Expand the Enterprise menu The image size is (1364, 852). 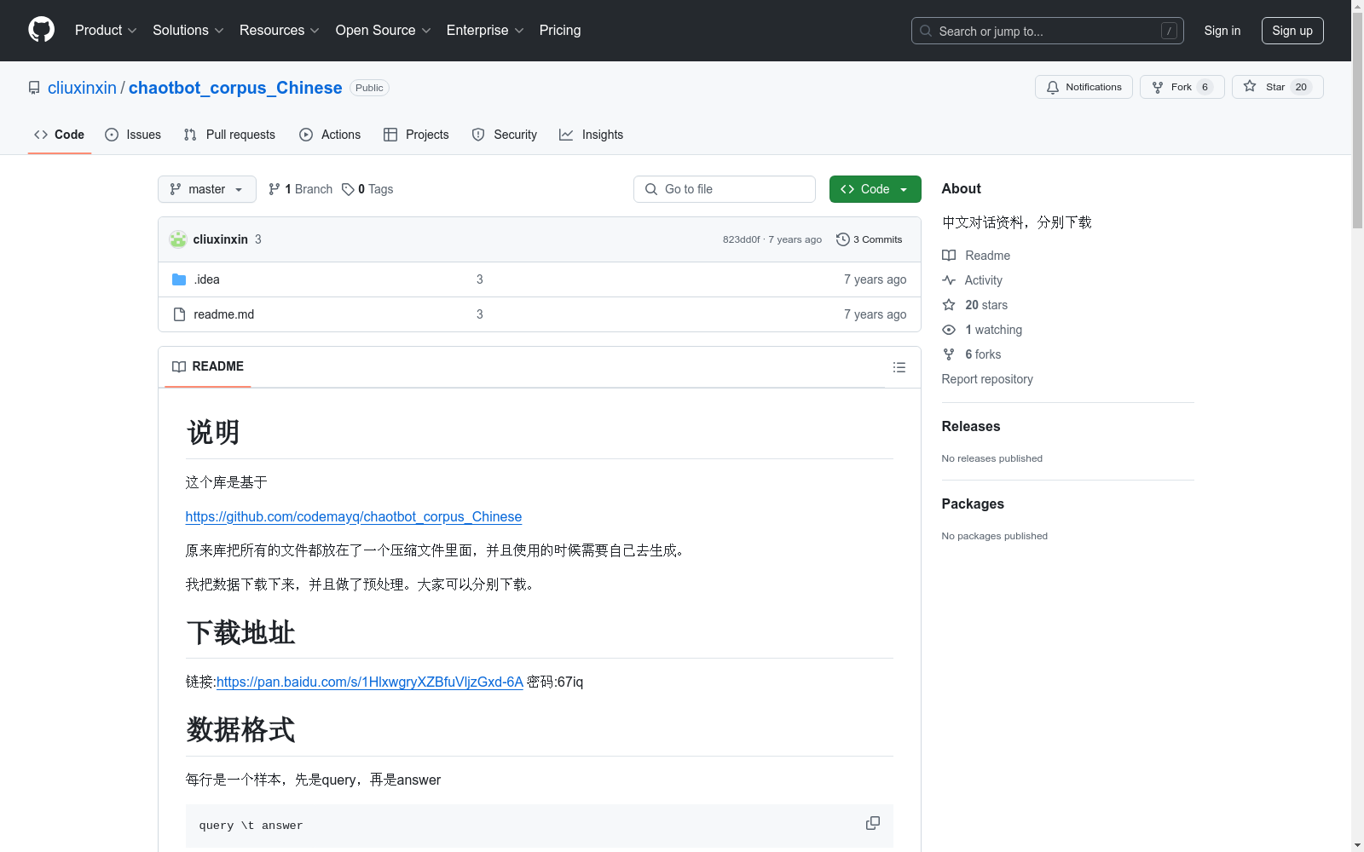click(484, 30)
